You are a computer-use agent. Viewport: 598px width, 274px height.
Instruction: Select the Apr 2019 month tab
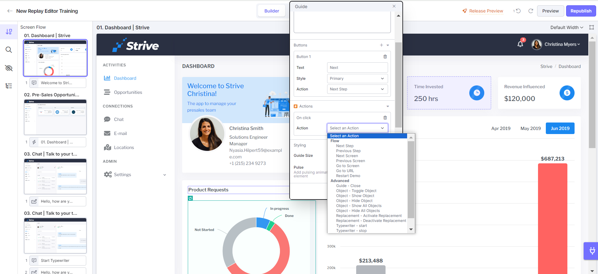[501, 128]
